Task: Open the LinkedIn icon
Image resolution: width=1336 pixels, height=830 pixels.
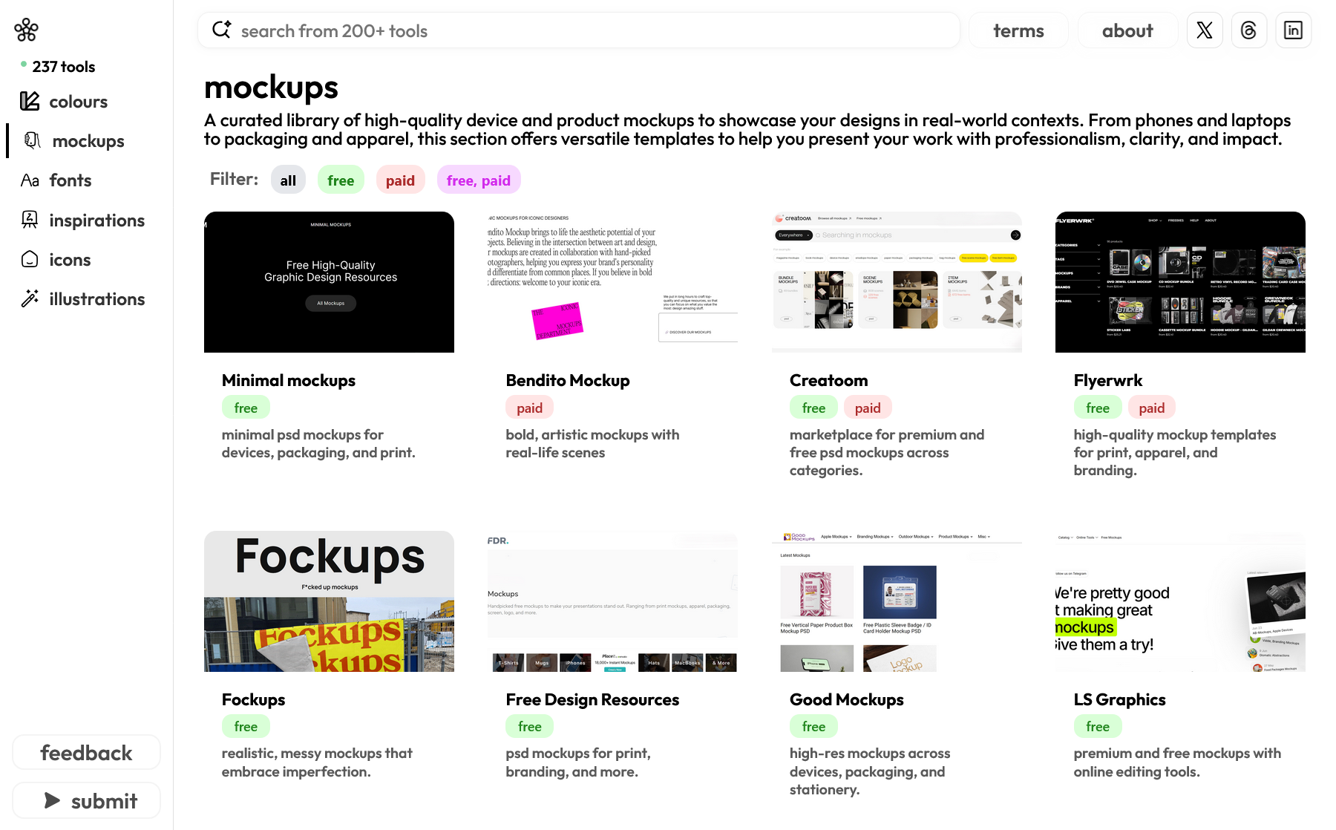Action: (x=1293, y=30)
